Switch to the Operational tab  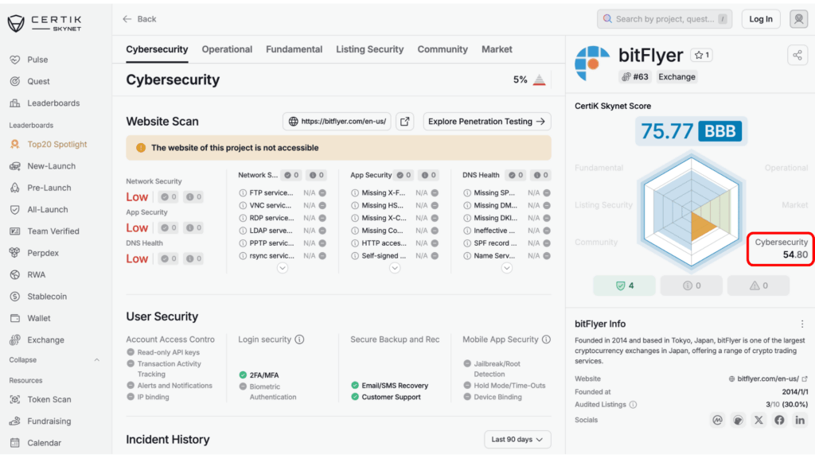pyautogui.click(x=227, y=49)
